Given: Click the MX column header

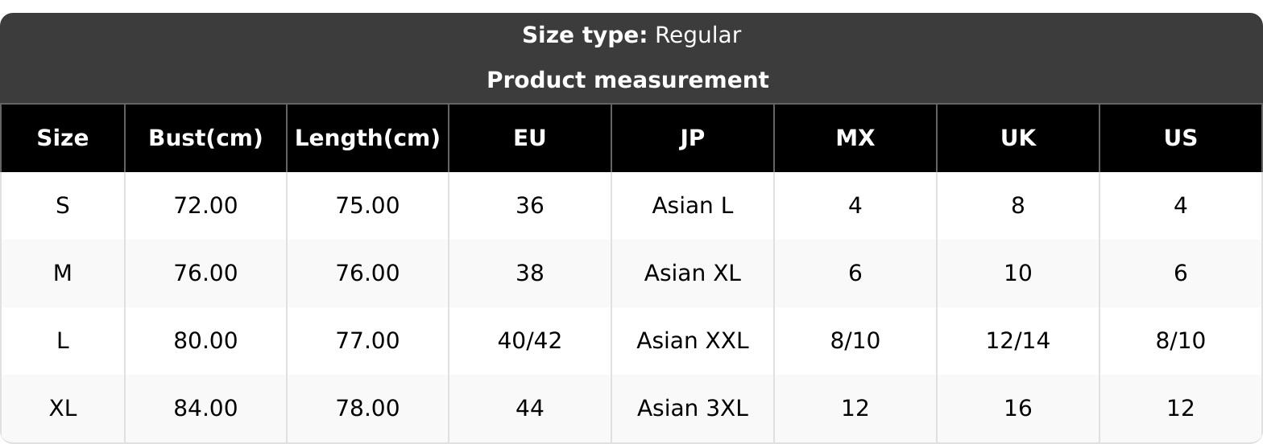Looking at the screenshot, I should [x=855, y=138].
